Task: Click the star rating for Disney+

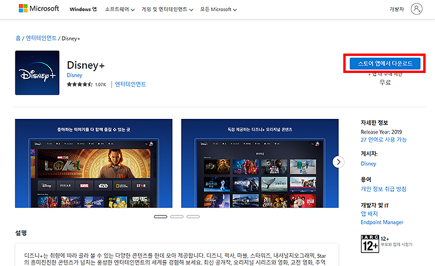Action: click(x=79, y=84)
